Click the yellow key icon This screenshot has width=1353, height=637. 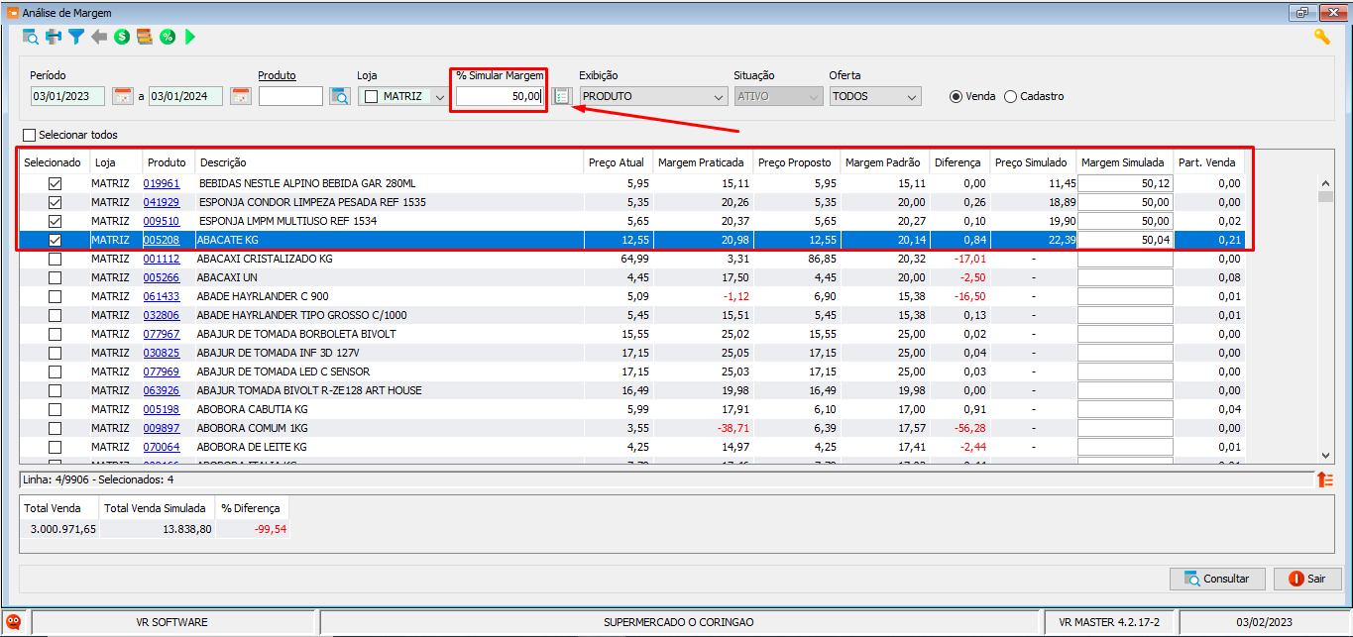tap(1322, 37)
